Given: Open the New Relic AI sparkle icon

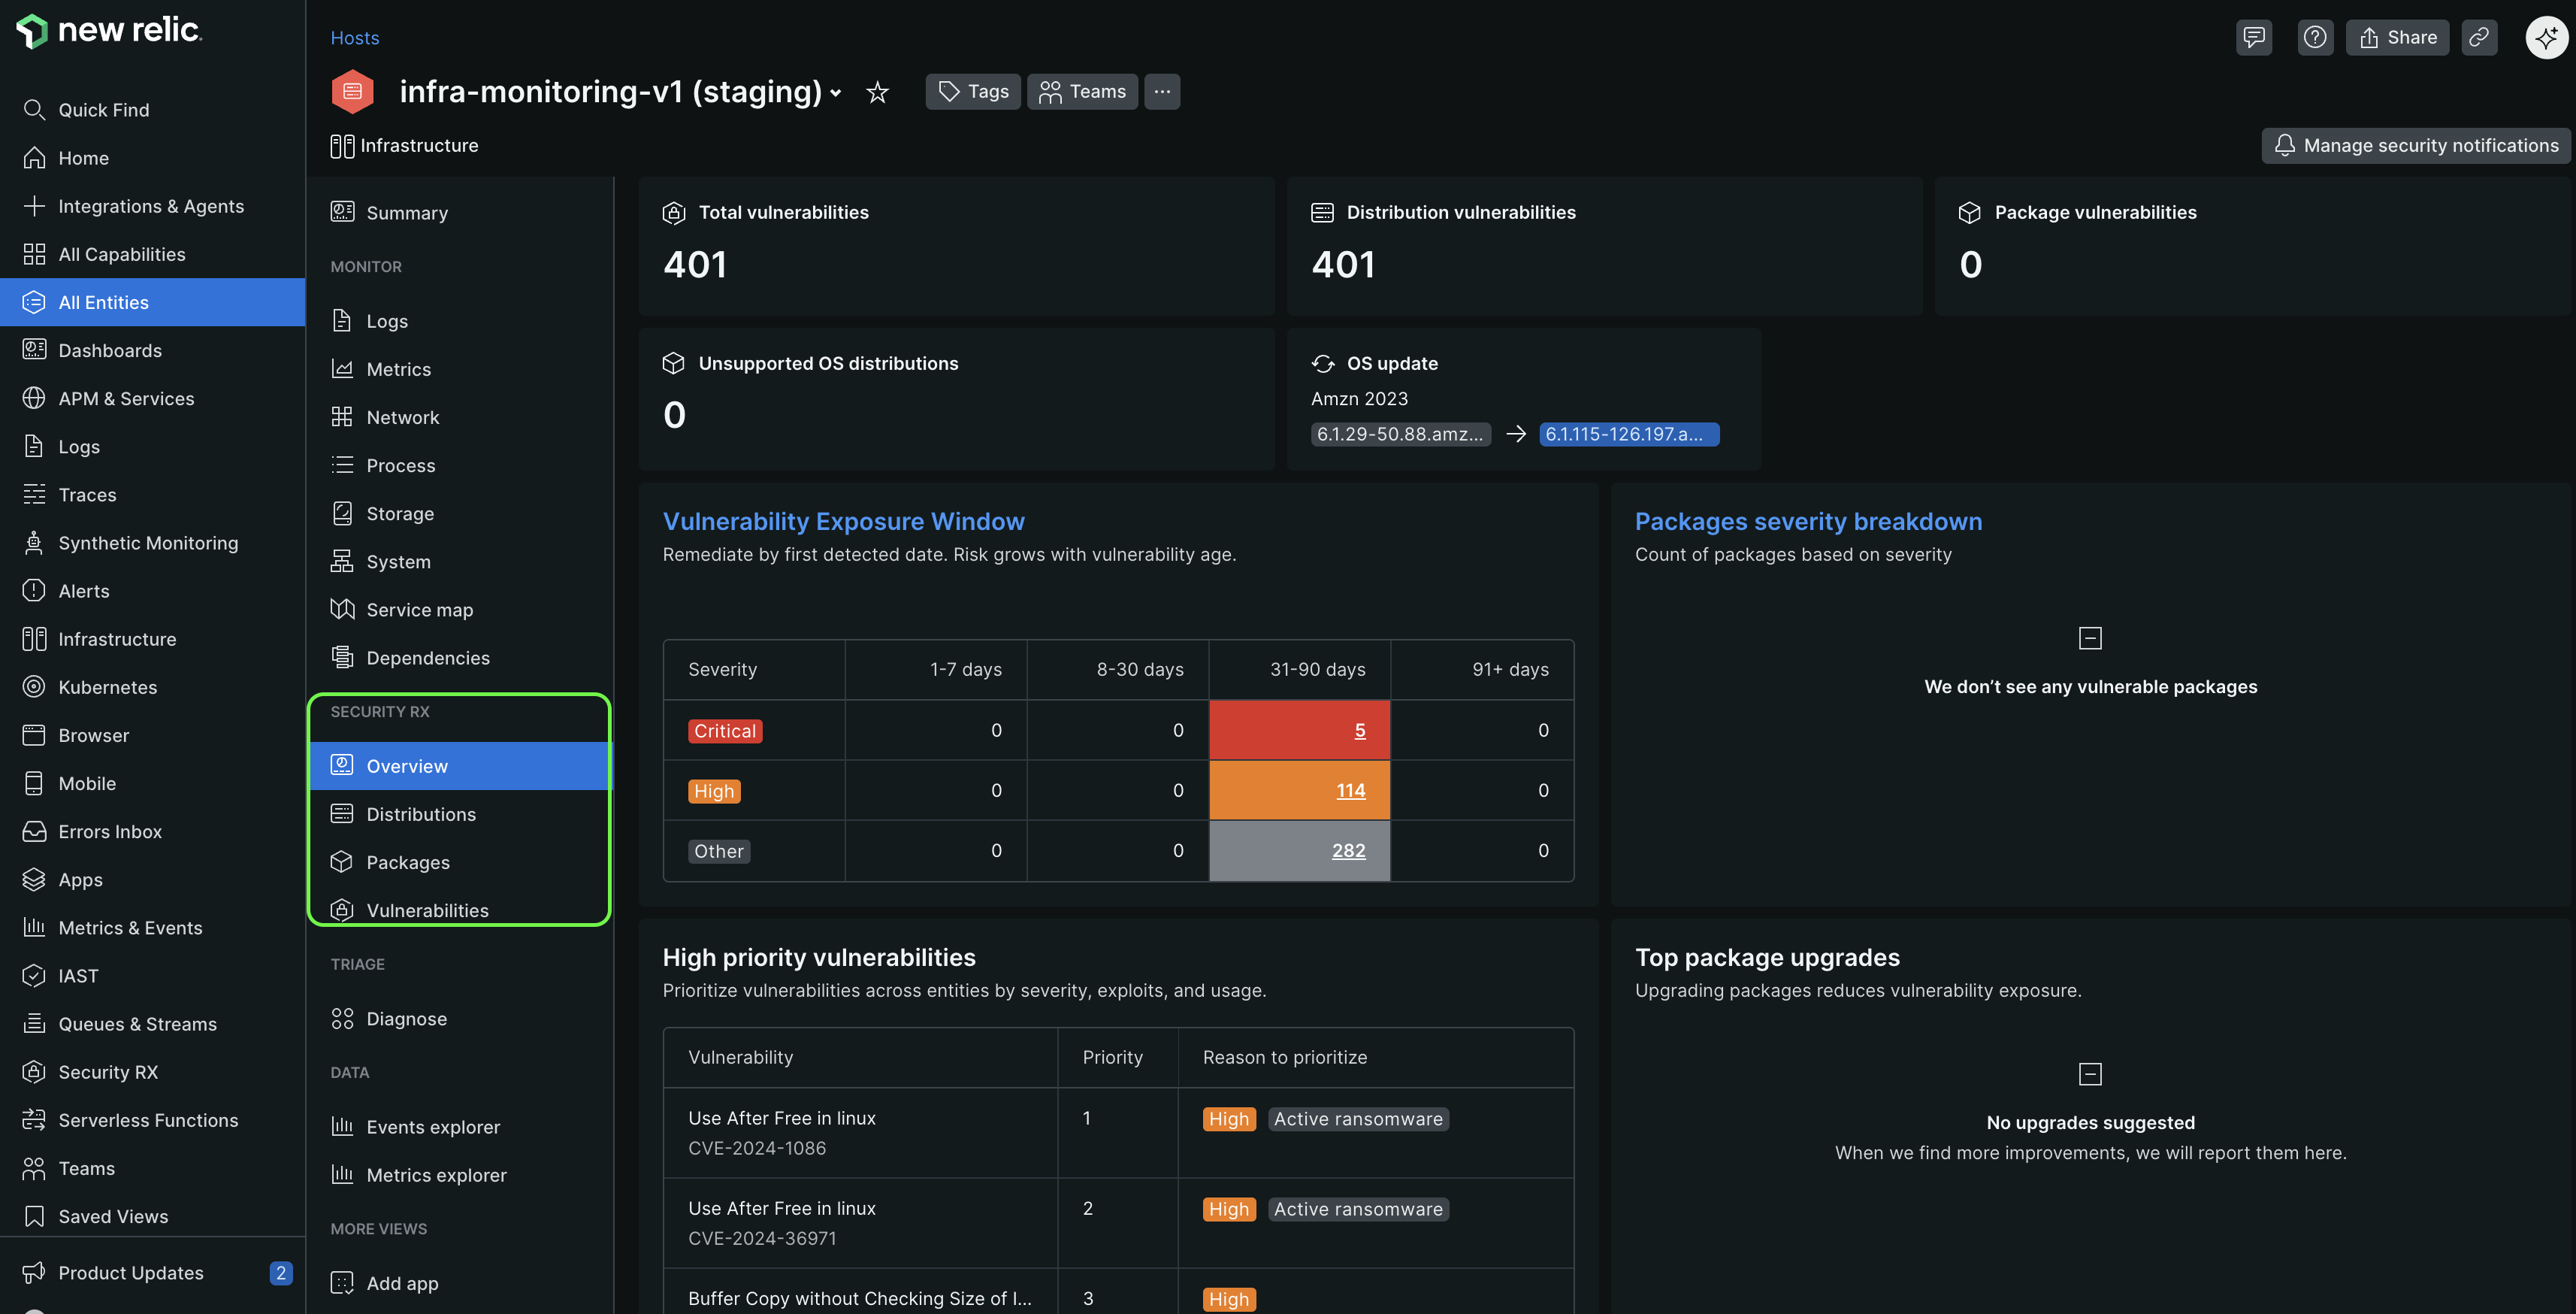Looking at the screenshot, I should pyautogui.click(x=2545, y=37).
